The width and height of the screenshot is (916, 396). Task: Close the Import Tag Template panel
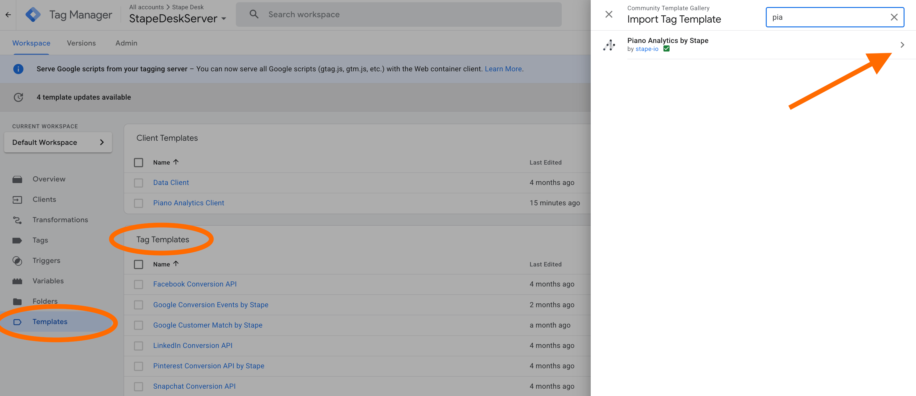609,14
